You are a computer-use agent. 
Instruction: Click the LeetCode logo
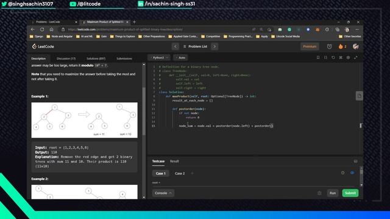tap(43, 46)
